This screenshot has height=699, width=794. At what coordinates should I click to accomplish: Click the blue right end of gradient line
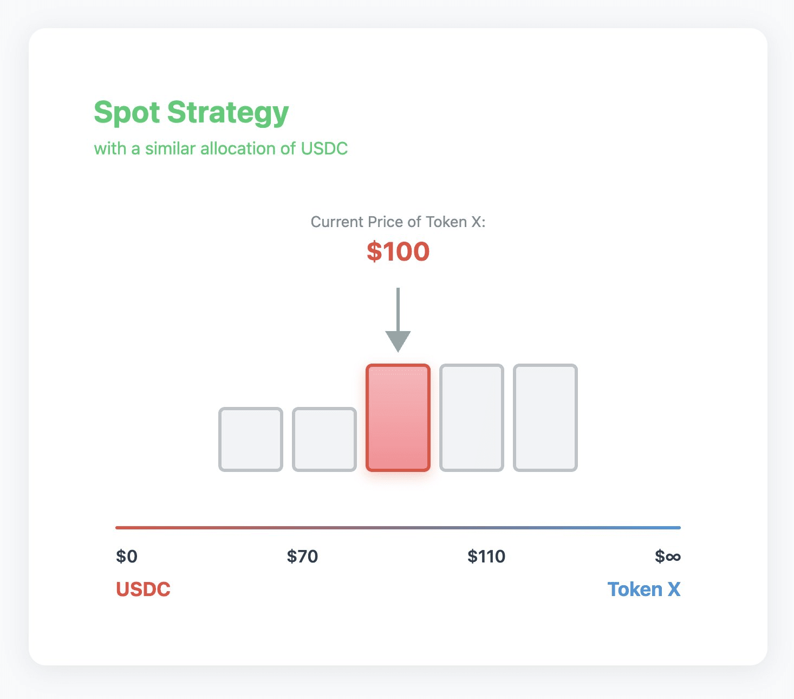676,527
